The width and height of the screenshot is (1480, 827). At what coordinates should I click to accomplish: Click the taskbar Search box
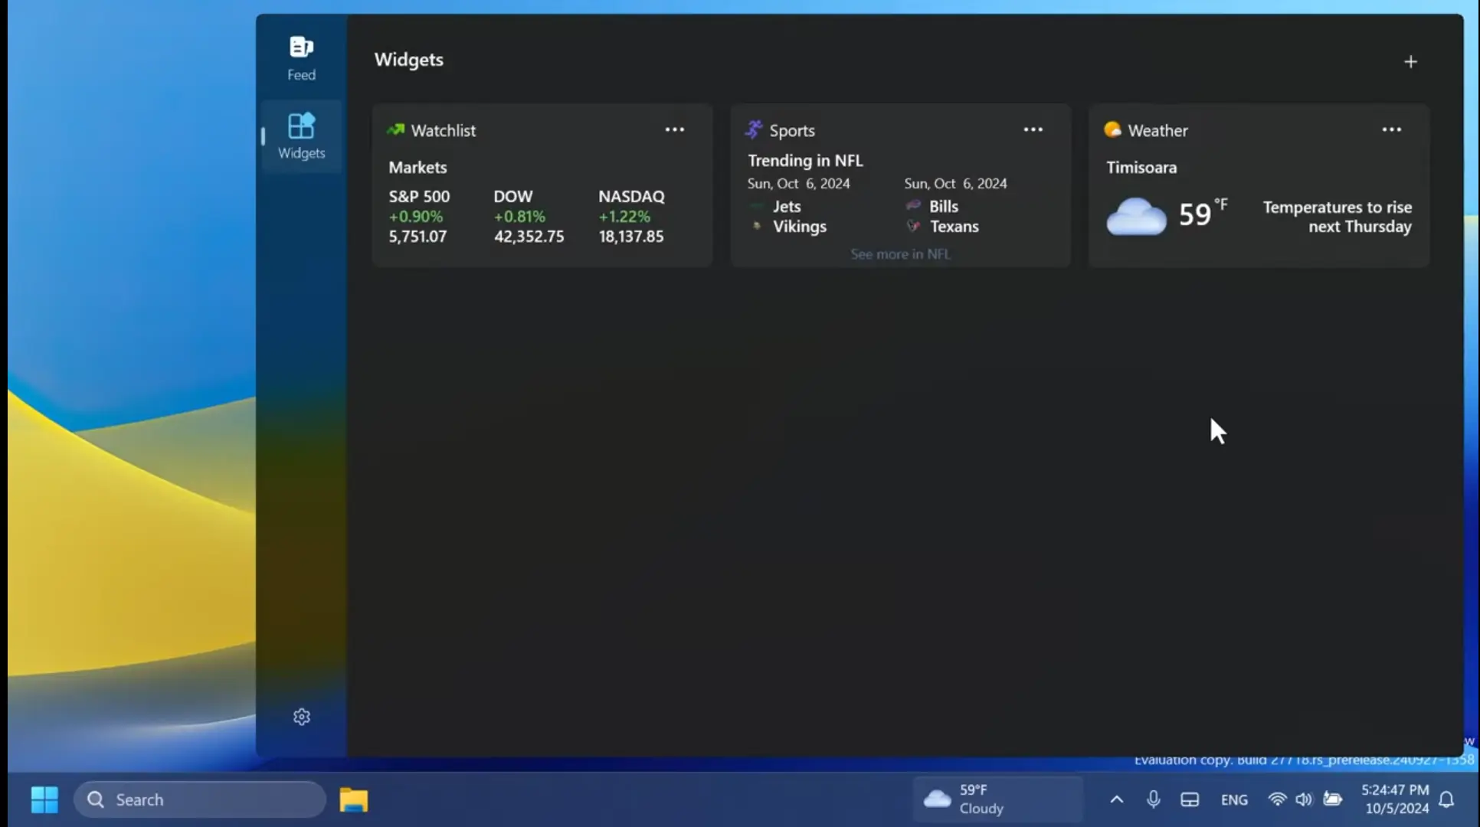[200, 799]
